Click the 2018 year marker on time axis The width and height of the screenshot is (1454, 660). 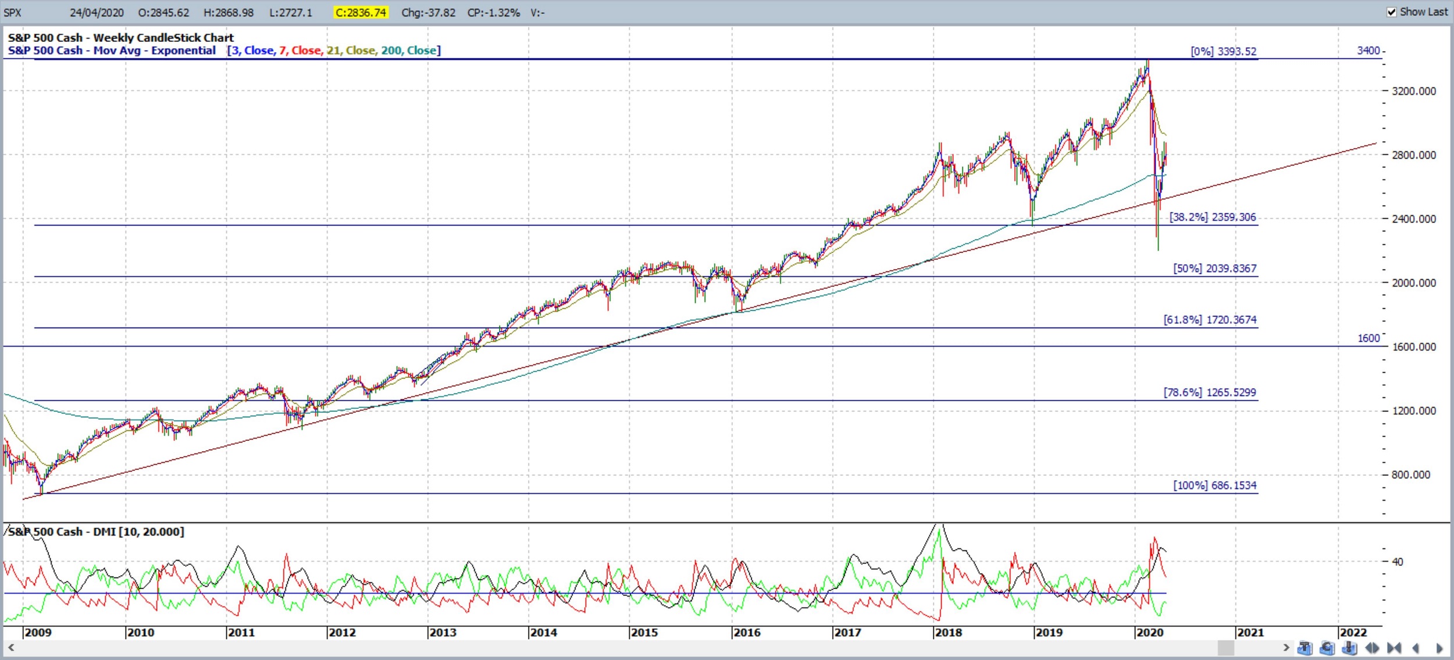click(x=949, y=633)
